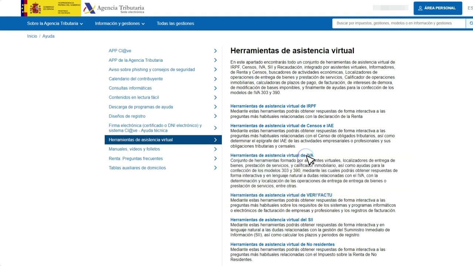Open Consultas informáticas sidebar item

[x=130, y=88]
